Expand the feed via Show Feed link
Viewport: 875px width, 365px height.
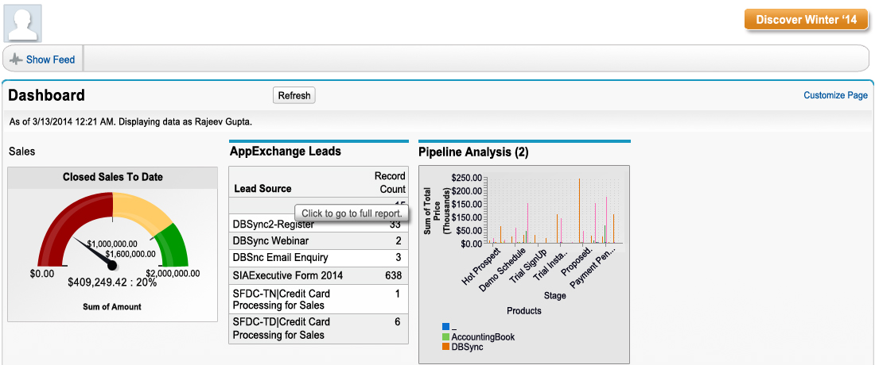coord(50,60)
